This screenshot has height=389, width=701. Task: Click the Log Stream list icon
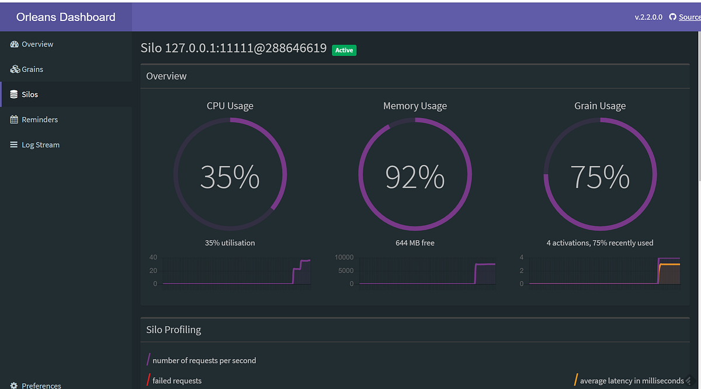[x=13, y=144]
